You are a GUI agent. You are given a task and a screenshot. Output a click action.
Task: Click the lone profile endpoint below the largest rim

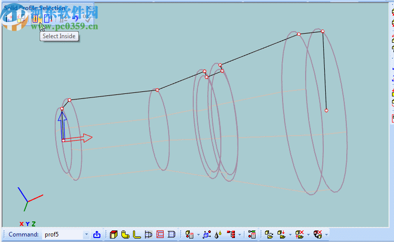pos(326,110)
